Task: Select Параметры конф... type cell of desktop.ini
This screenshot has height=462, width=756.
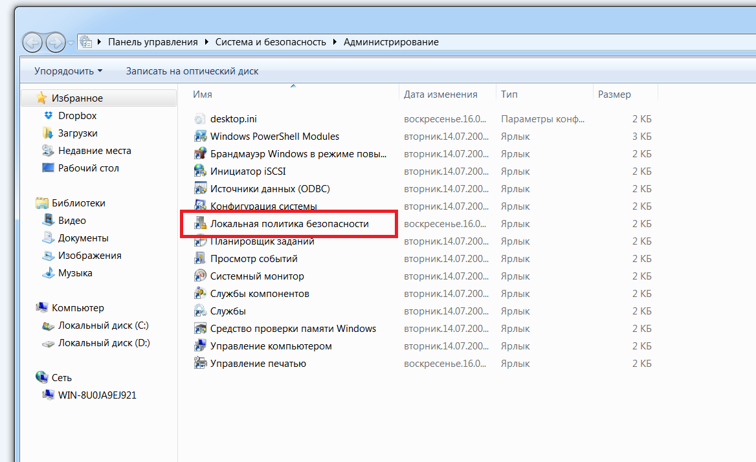Action: point(542,119)
